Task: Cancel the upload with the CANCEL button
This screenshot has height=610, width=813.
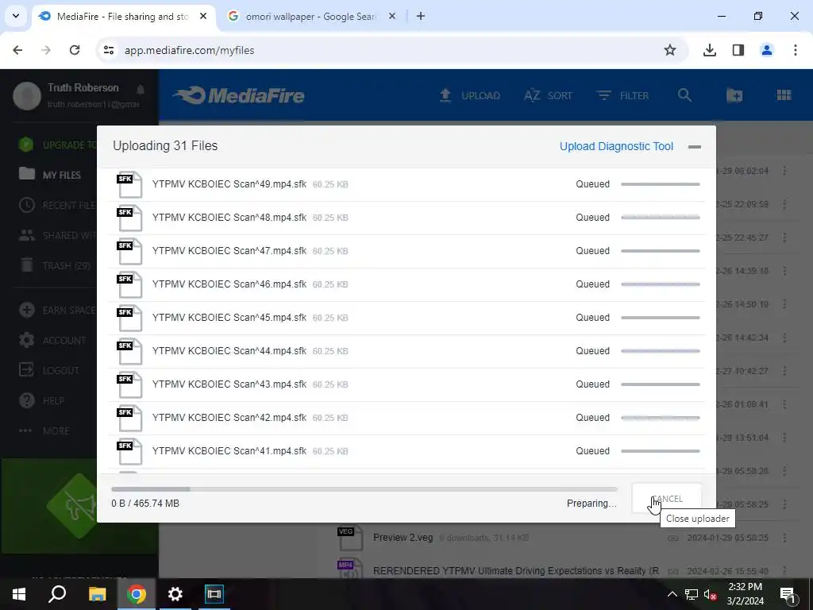Action: tap(667, 499)
